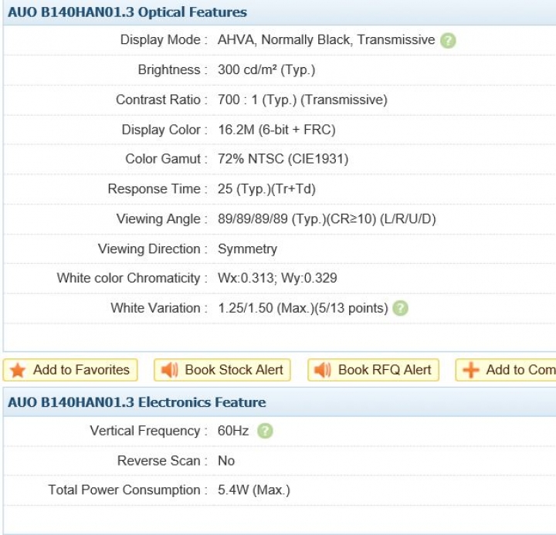Click the '25 (Typ.)(Tr+Td)' response time value

coord(266,189)
